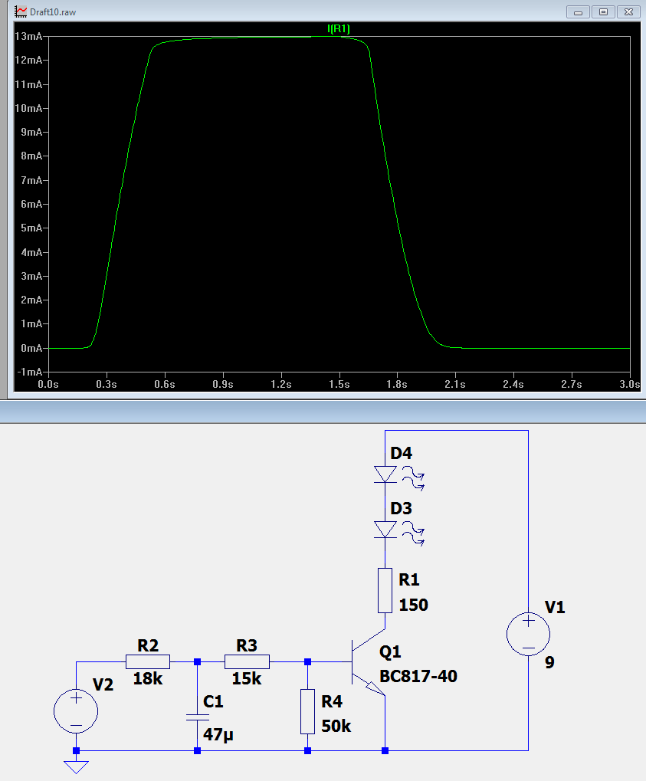Click the V1 value 9
The height and width of the screenshot is (781, 646).
(549, 662)
